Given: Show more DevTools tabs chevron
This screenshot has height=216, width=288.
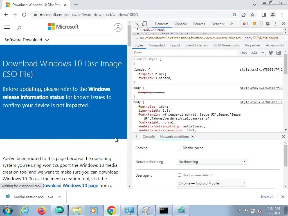Looking at the screenshot, I should coord(231,24).
